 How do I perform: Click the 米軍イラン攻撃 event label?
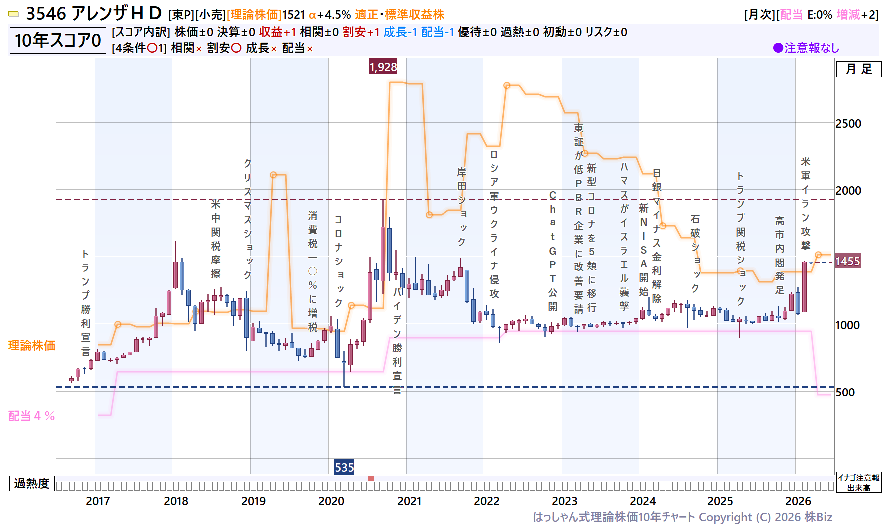point(806,203)
